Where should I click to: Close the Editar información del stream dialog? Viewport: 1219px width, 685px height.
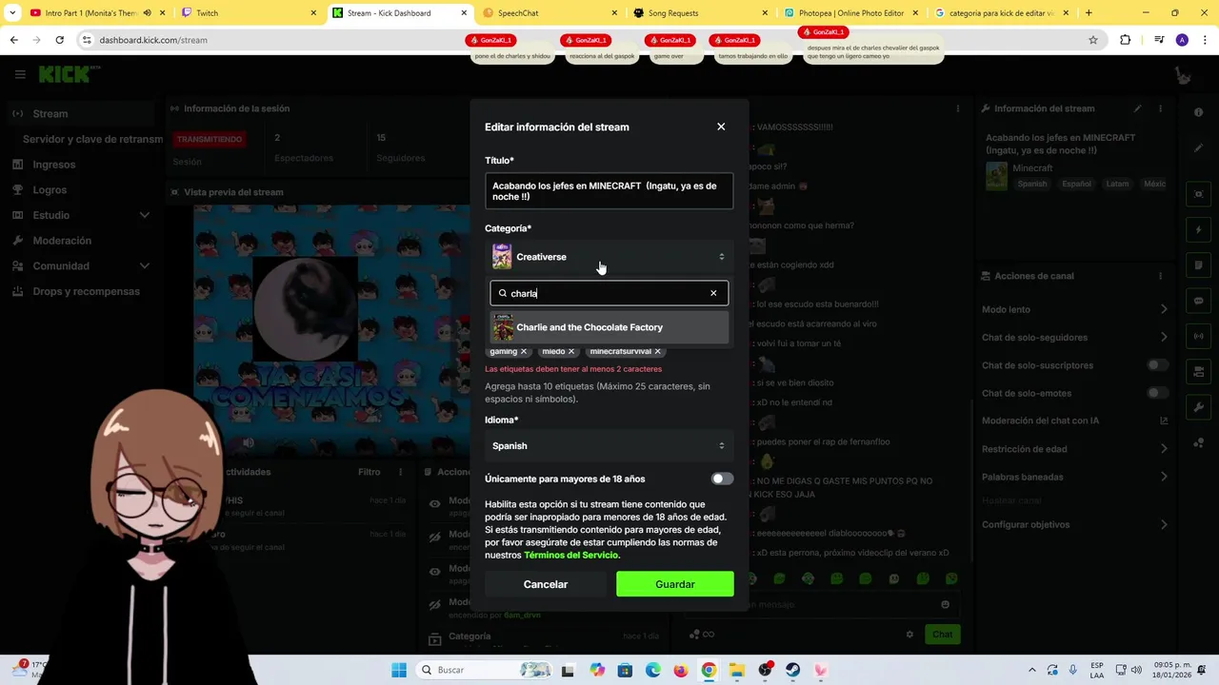[x=721, y=127]
